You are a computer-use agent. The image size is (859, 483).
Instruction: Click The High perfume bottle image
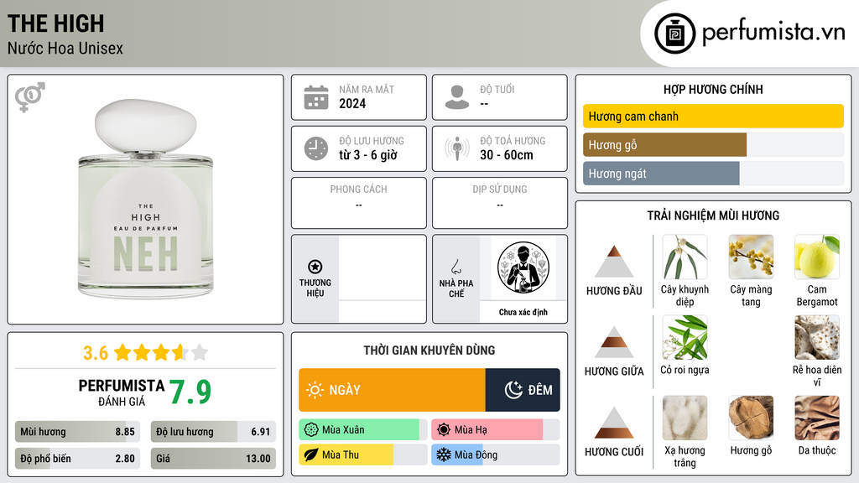click(146, 200)
